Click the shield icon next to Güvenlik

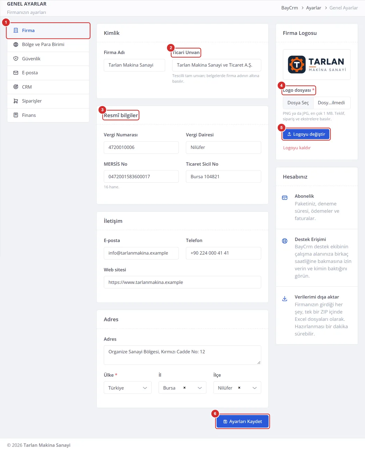[x=16, y=59]
